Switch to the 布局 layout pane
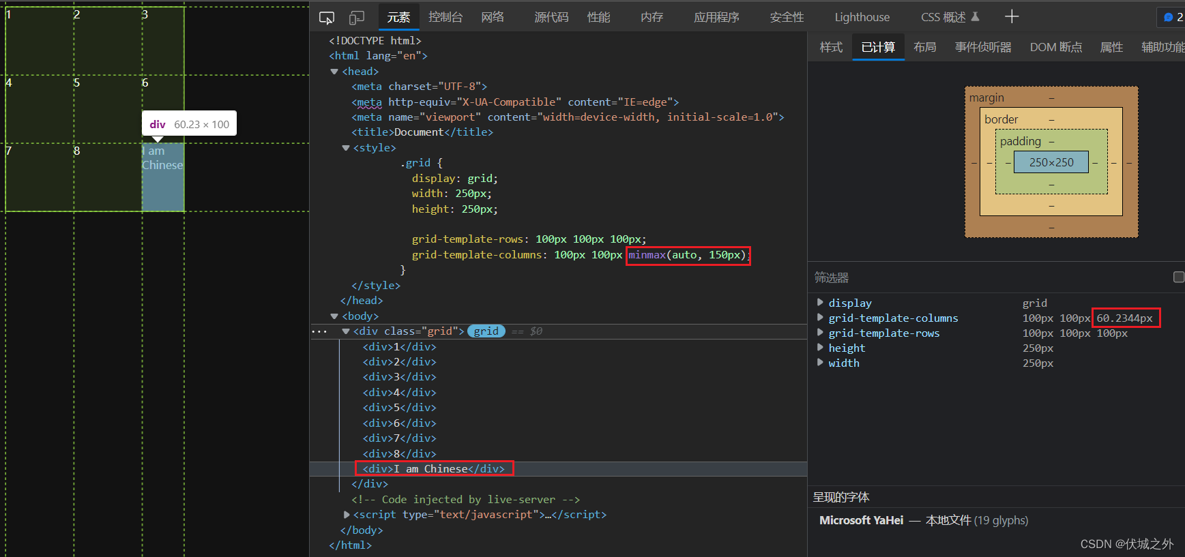This screenshot has height=557, width=1185. [925, 47]
